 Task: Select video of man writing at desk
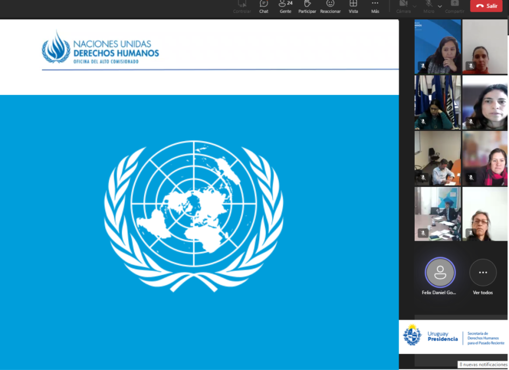point(437,158)
